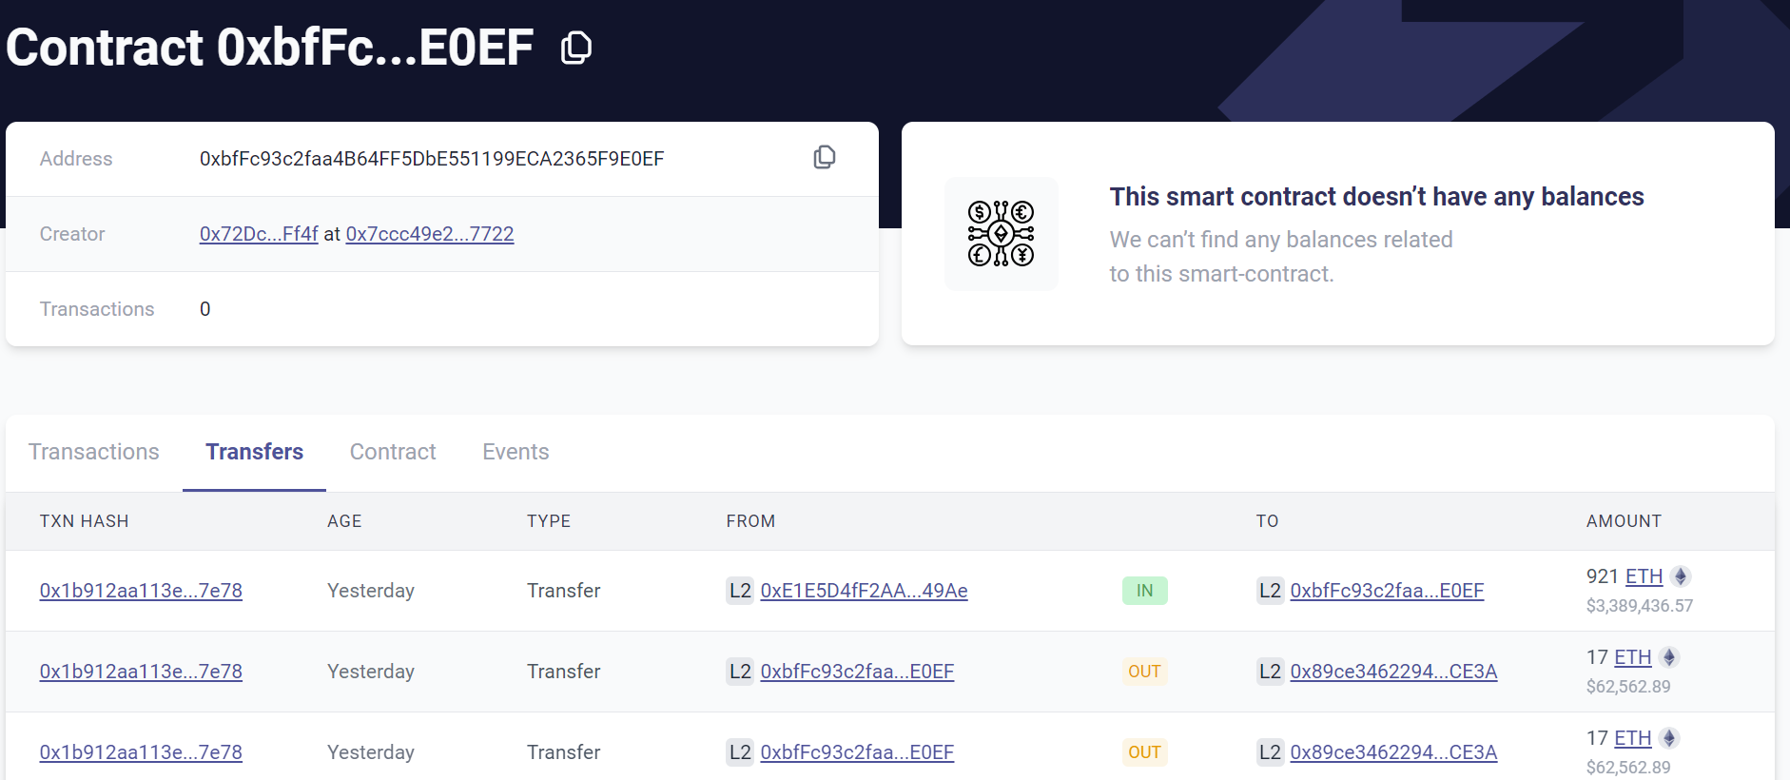Screen dimensions: 1790x780
Task: Click the currency balances illustration icon
Action: (x=1001, y=233)
